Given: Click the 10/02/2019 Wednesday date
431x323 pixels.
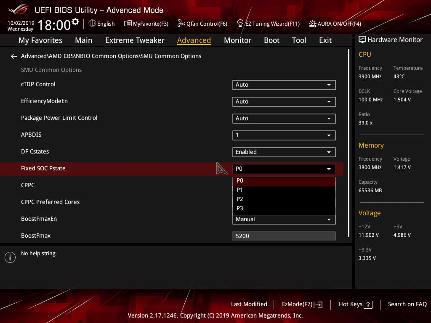Looking at the screenshot, I should [x=21, y=26].
